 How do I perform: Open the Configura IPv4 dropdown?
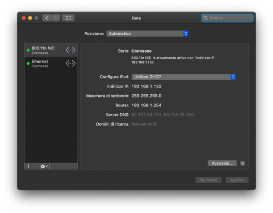point(183,77)
